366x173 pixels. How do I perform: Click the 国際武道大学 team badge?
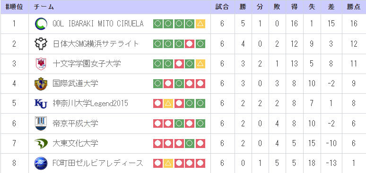[x=41, y=83]
